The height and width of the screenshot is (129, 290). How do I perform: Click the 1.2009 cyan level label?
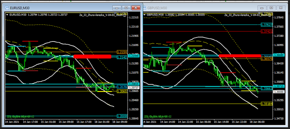coord(122,116)
